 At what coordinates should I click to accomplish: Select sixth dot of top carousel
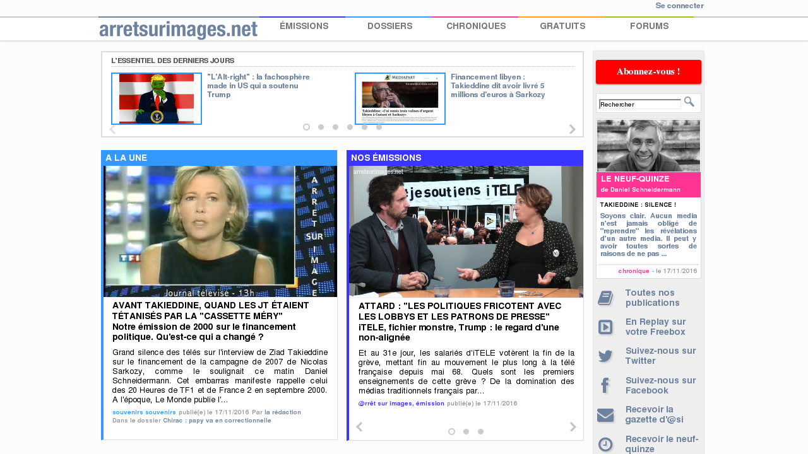point(379,127)
